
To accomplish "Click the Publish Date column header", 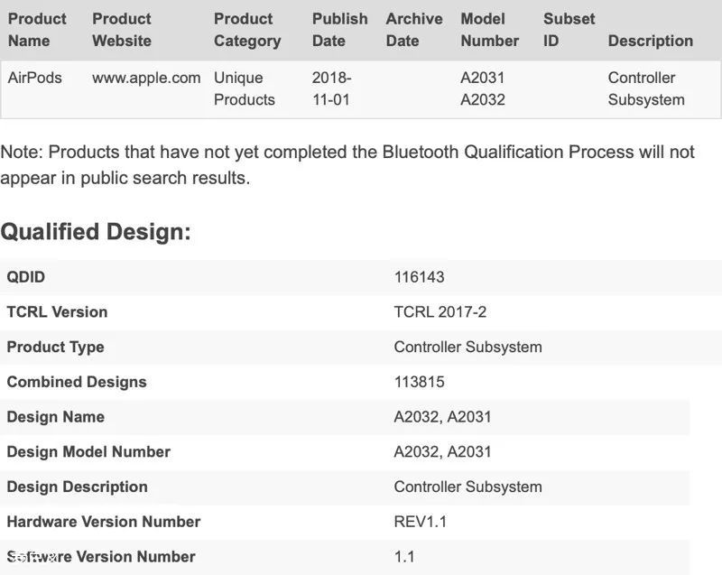I will click(x=340, y=30).
